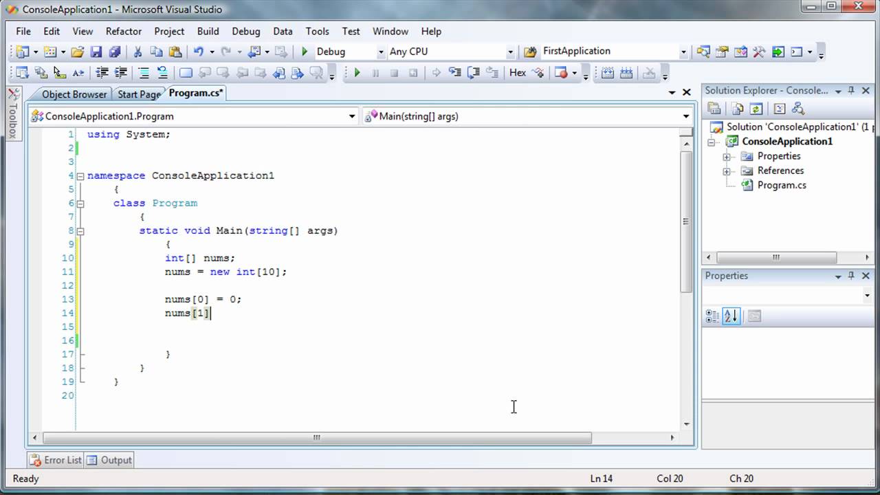Open the active documents list arrow

click(672, 92)
